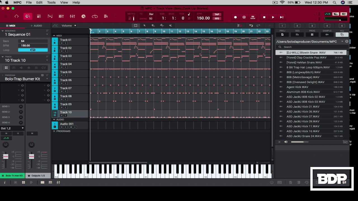The image size is (358, 201).
Task: Open the info icon in bottom bar
Action: point(4,182)
